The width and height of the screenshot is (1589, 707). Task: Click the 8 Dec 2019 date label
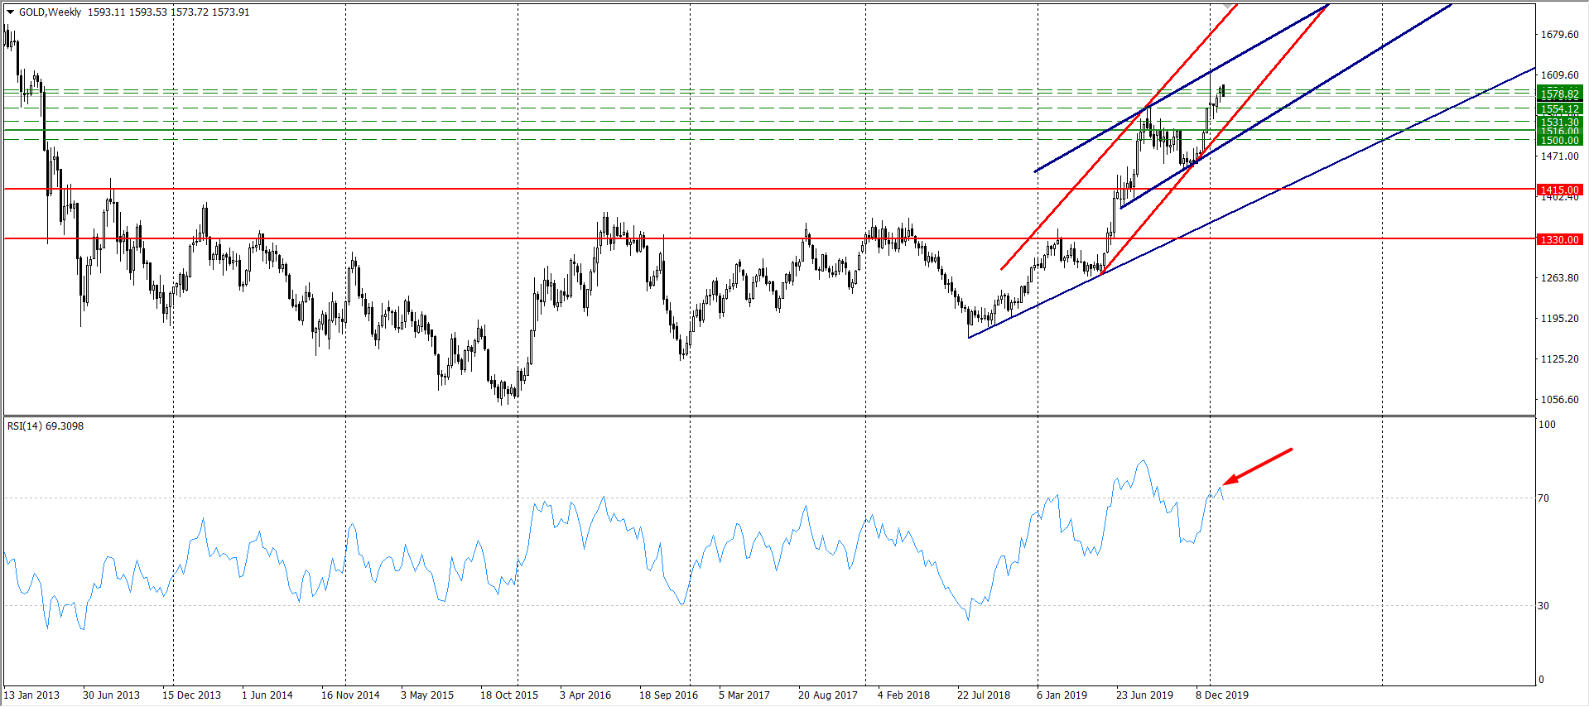tap(1221, 695)
